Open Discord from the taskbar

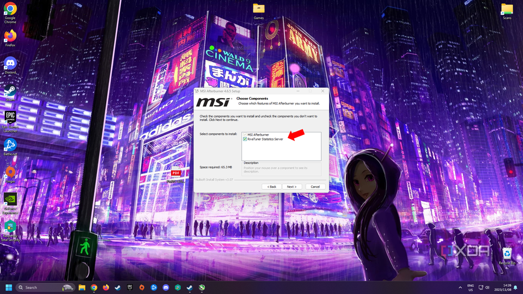point(166,287)
